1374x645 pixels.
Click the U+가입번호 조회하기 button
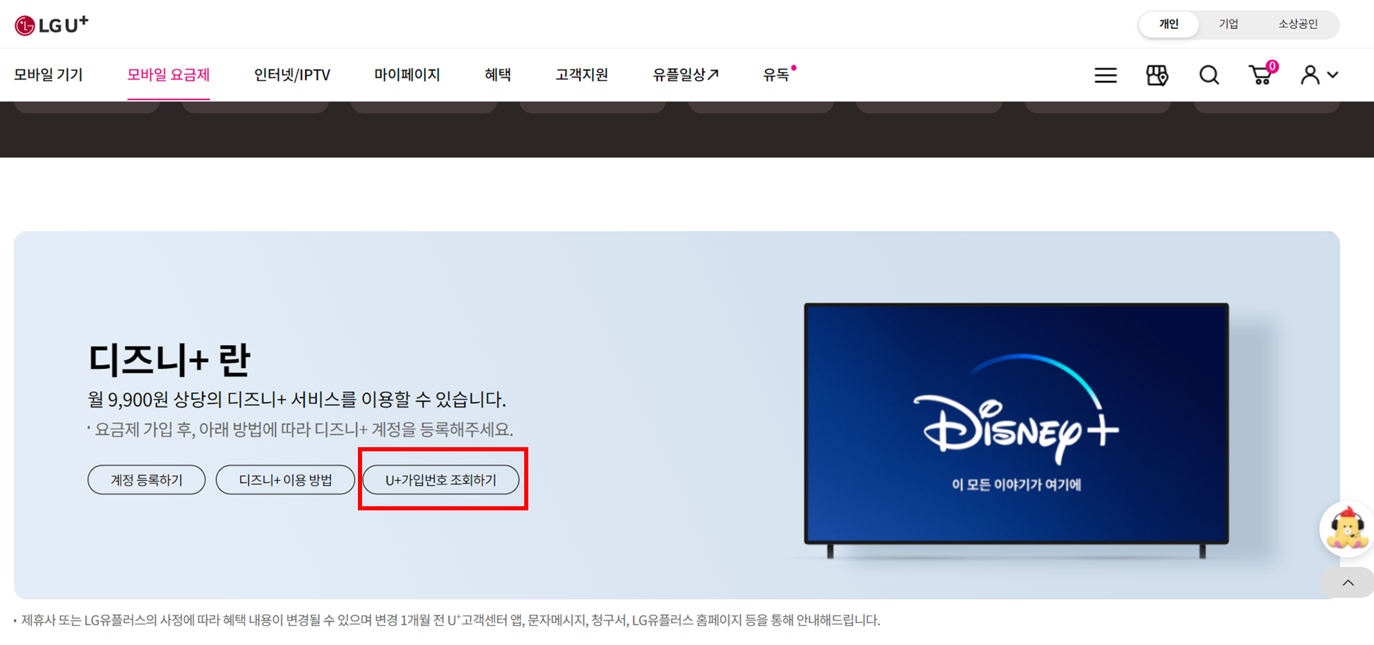pos(441,479)
